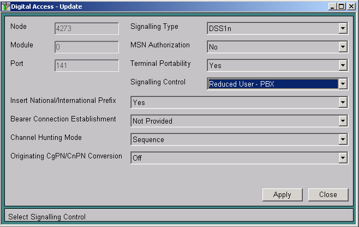Viewport: 359px width, 227px height.
Task: Select the Module input field
Action: 86,47
